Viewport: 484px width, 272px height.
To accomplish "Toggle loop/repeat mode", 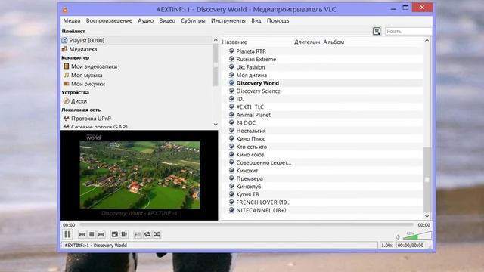I will pyautogui.click(x=147, y=235).
